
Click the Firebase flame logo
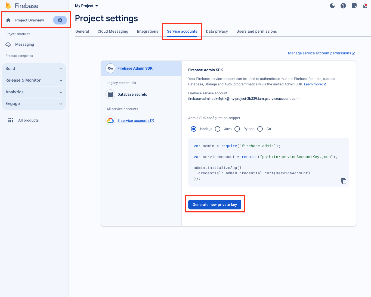(x=8, y=6)
